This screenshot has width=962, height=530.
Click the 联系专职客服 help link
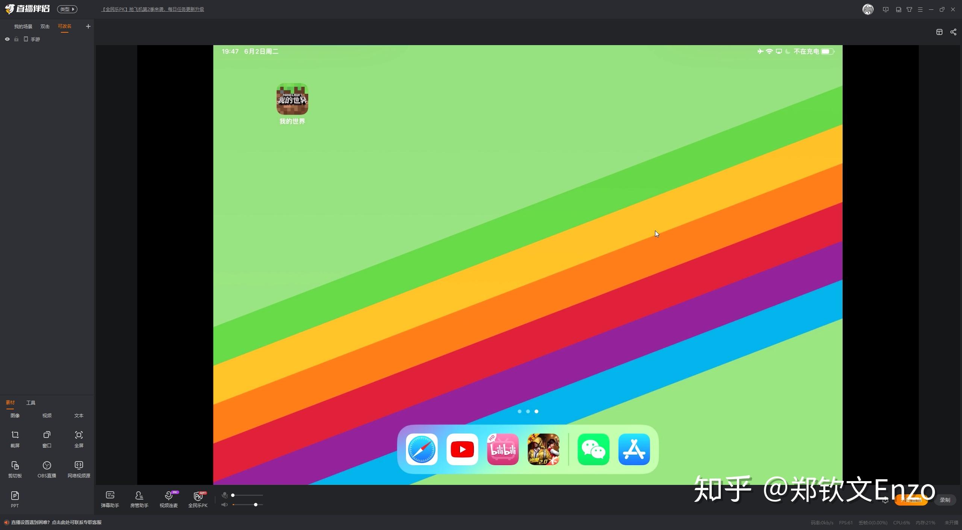(x=56, y=522)
